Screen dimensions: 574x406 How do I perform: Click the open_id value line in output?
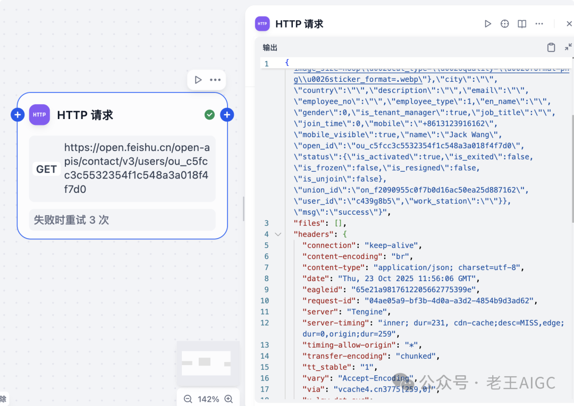pos(409,145)
